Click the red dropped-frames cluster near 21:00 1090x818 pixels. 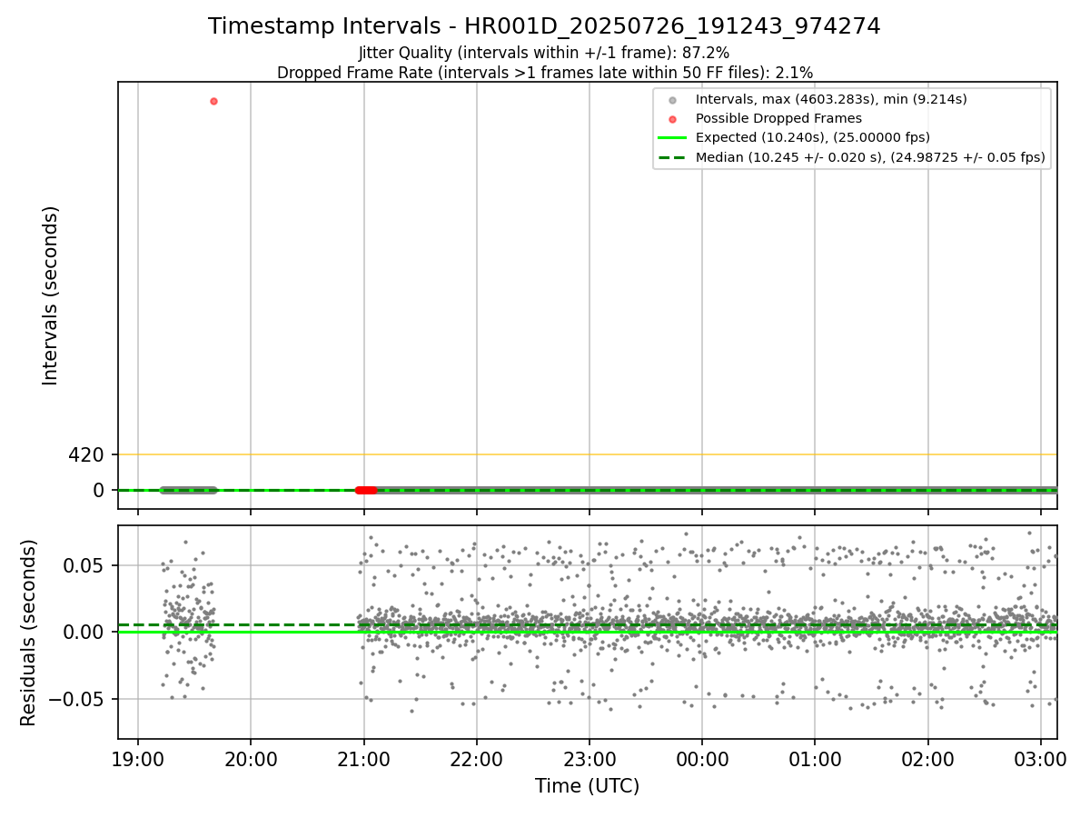coord(366,490)
